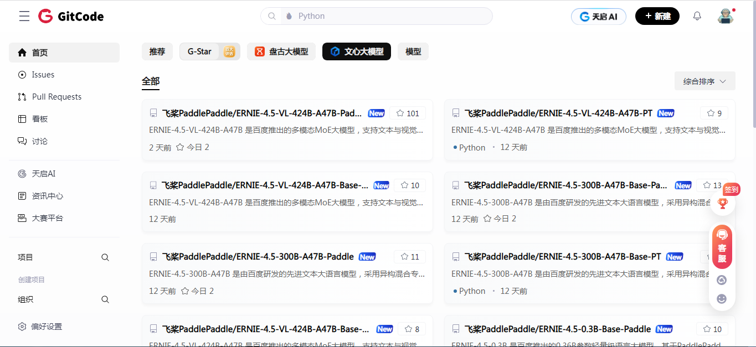
Task: Click the swirl icon above smiley
Action: click(x=722, y=280)
